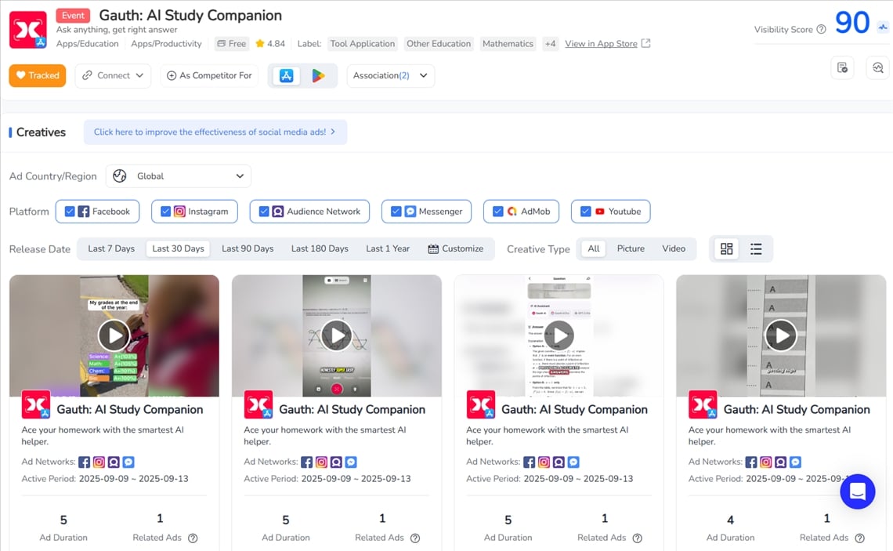Click the Visibility Score help icon
893x551 pixels.
(x=821, y=30)
